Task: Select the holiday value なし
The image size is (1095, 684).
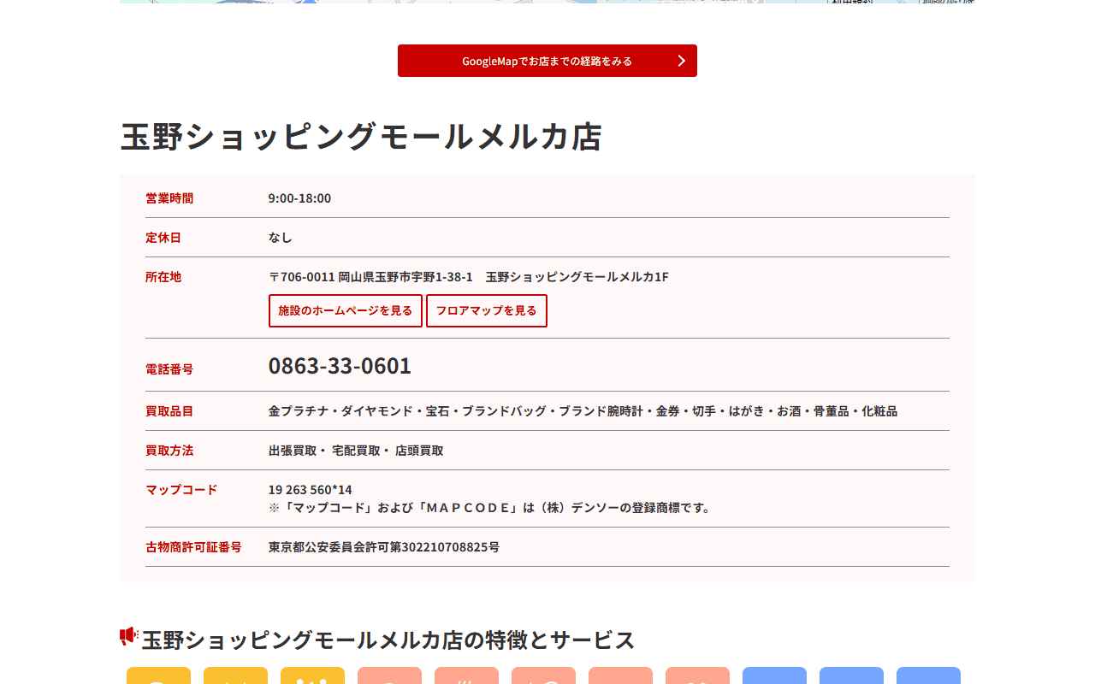Action: tap(281, 238)
